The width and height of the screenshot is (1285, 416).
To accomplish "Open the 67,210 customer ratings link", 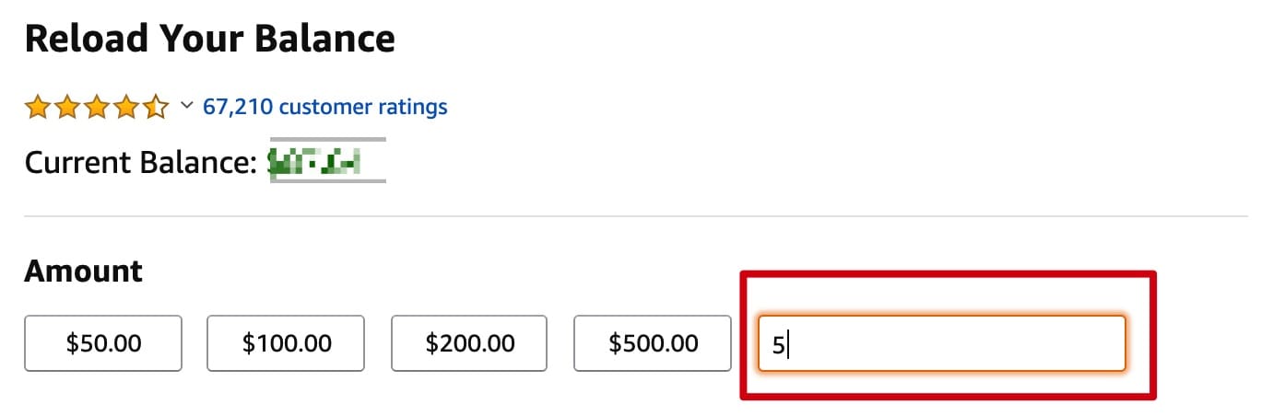I will click(324, 107).
